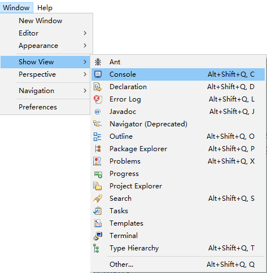
Task: Click the Declaration view icon
Action: [98, 87]
